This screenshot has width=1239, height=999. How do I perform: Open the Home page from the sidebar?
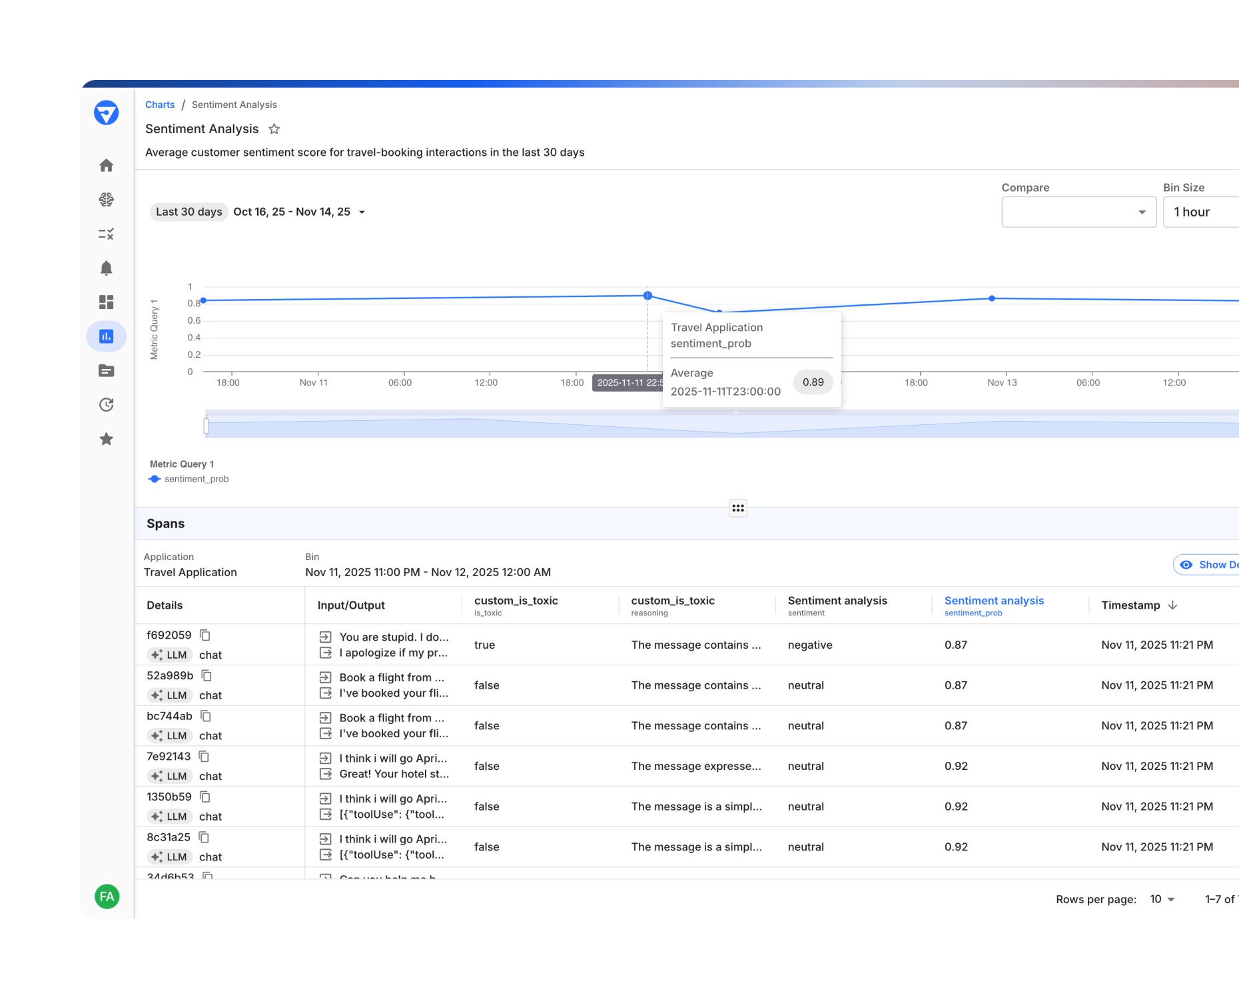pos(107,165)
